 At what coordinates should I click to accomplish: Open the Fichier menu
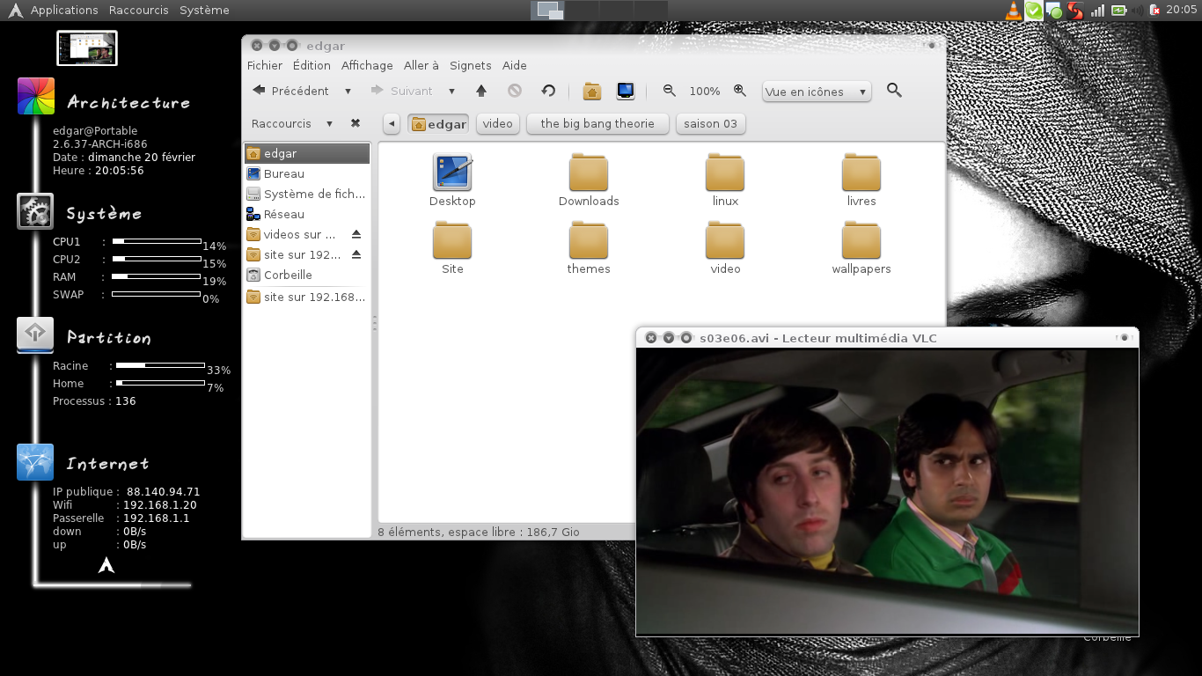click(265, 65)
